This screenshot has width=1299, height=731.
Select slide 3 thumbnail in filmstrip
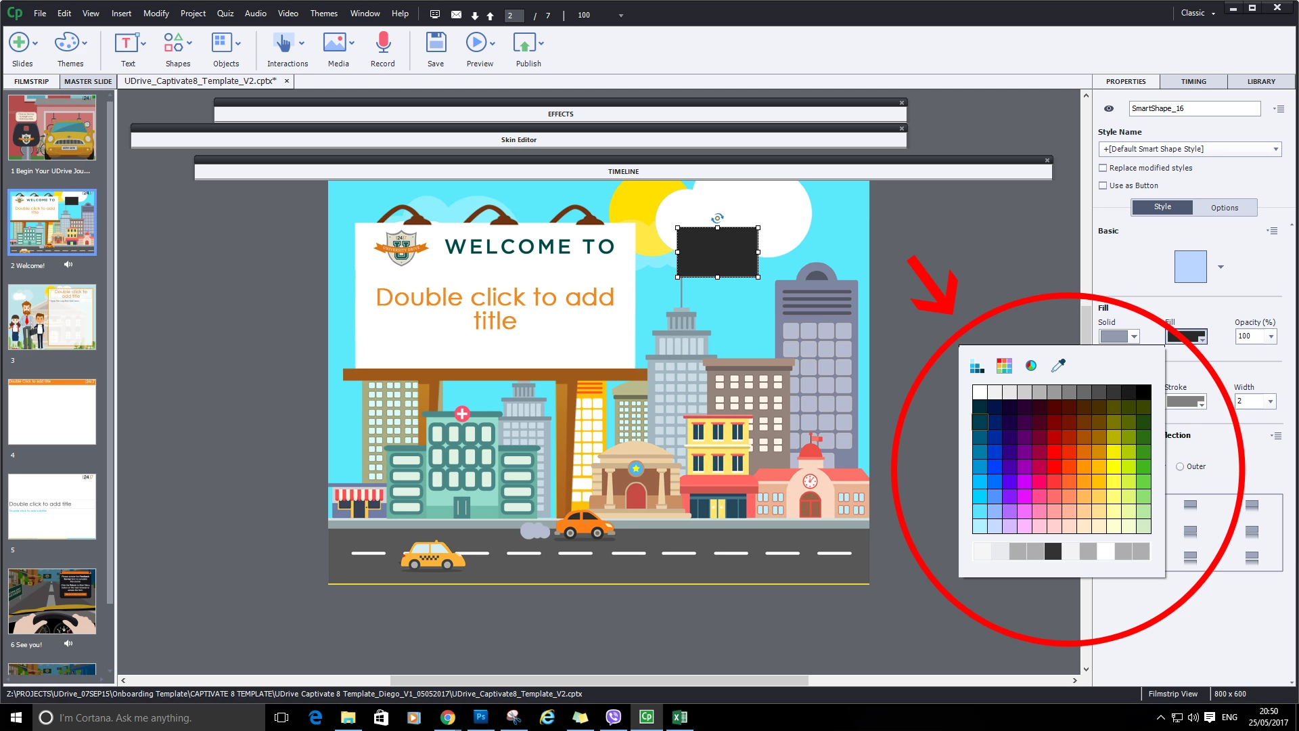[x=52, y=317]
